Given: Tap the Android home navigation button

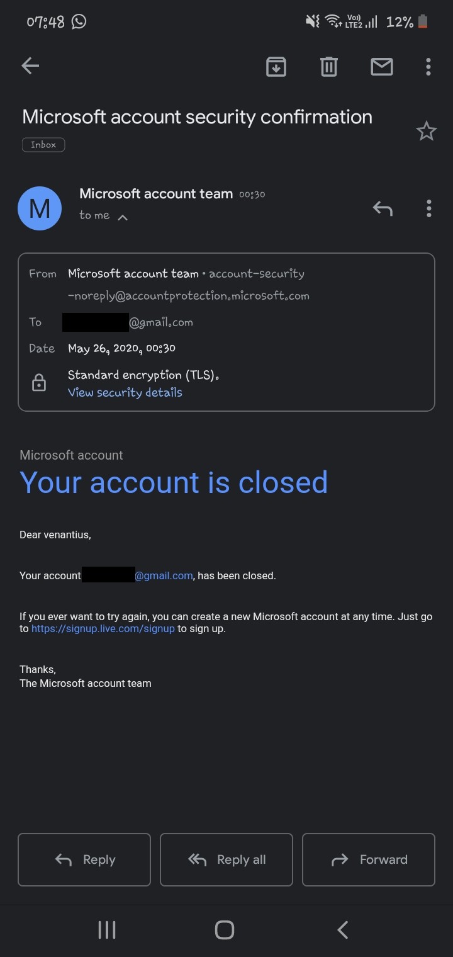Looking at the screenshot, I should point(225,930).
